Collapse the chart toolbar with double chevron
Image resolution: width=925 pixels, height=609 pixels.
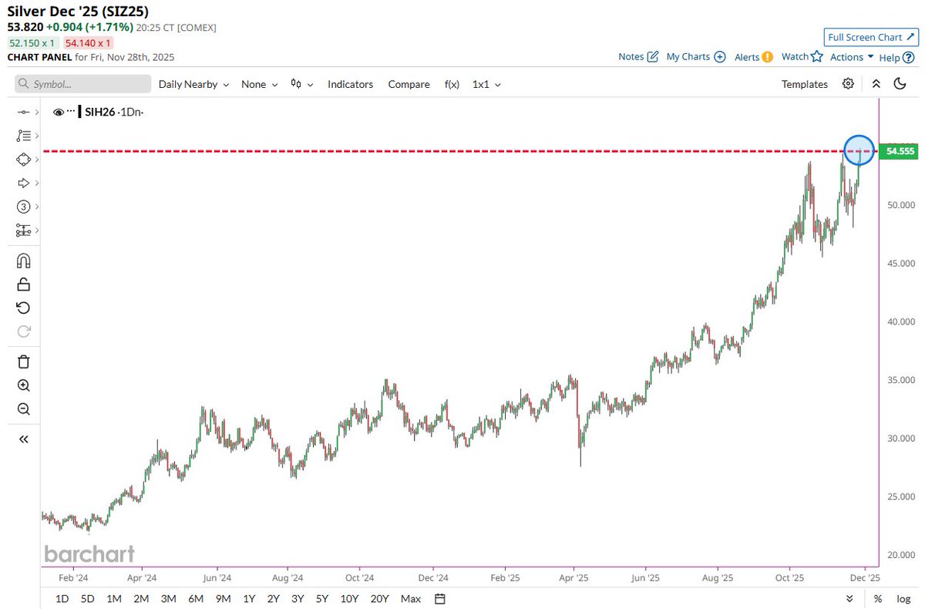click(x=876, y=84)
